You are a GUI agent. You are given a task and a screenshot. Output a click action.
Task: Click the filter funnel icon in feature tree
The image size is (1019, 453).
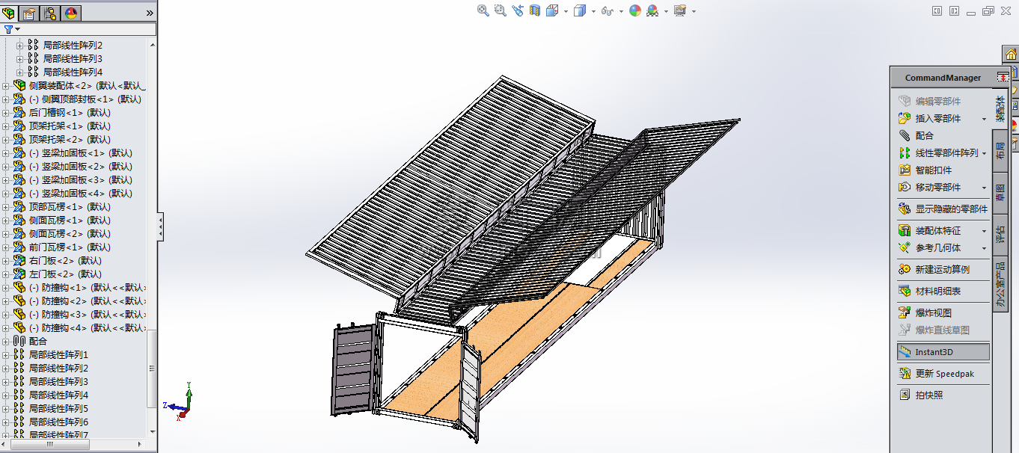(x=9, y=29)
